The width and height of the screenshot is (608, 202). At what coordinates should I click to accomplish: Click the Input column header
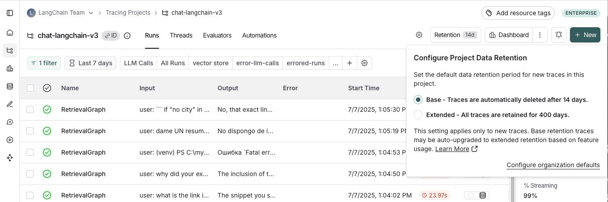[x=147, y=88]
